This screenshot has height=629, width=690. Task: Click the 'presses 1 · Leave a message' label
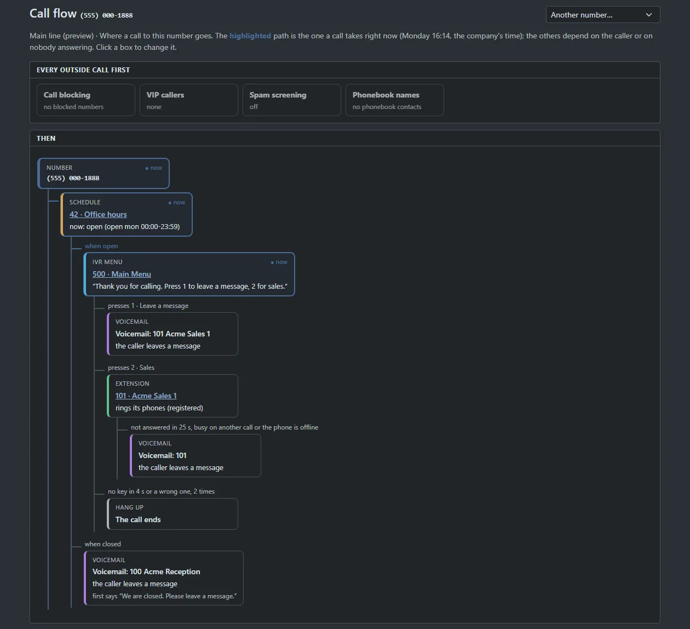click(x=148, y=306)
